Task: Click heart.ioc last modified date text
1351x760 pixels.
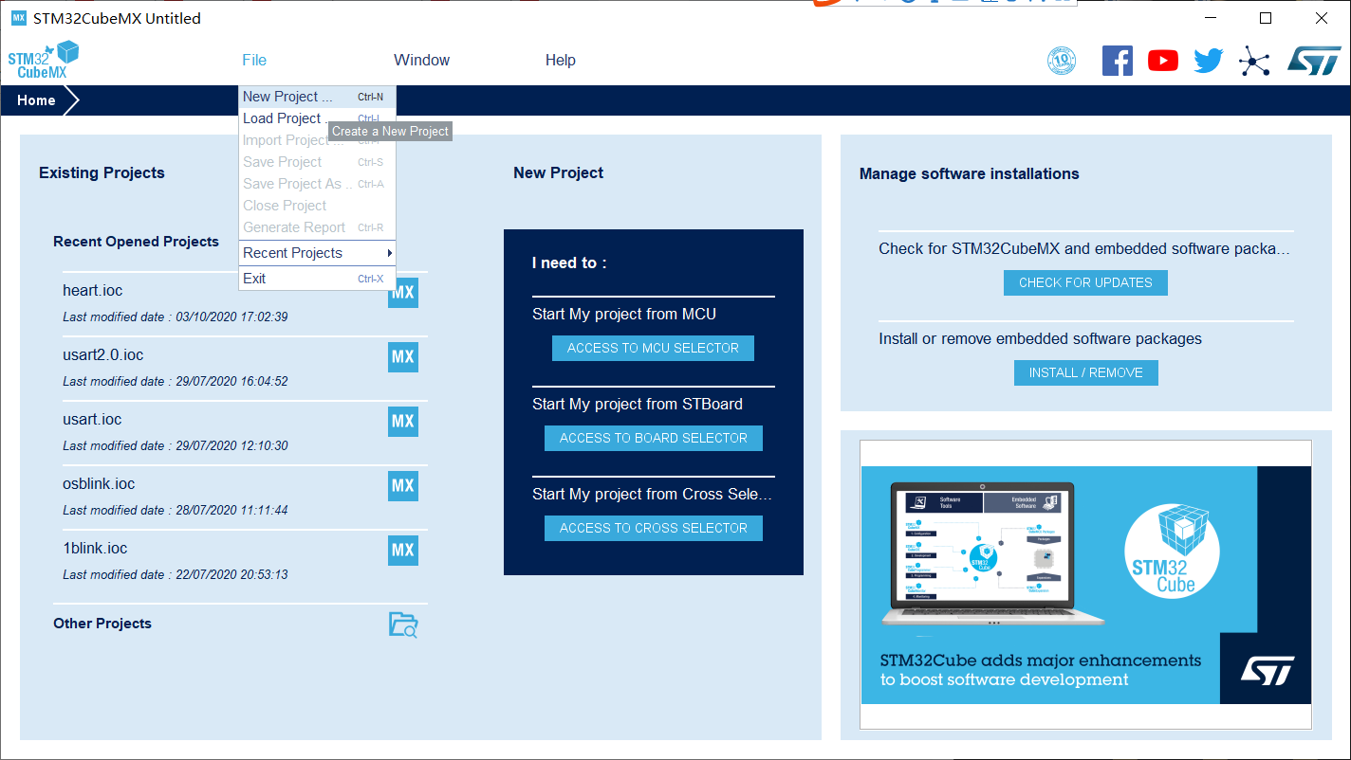Action: point(176,317)
